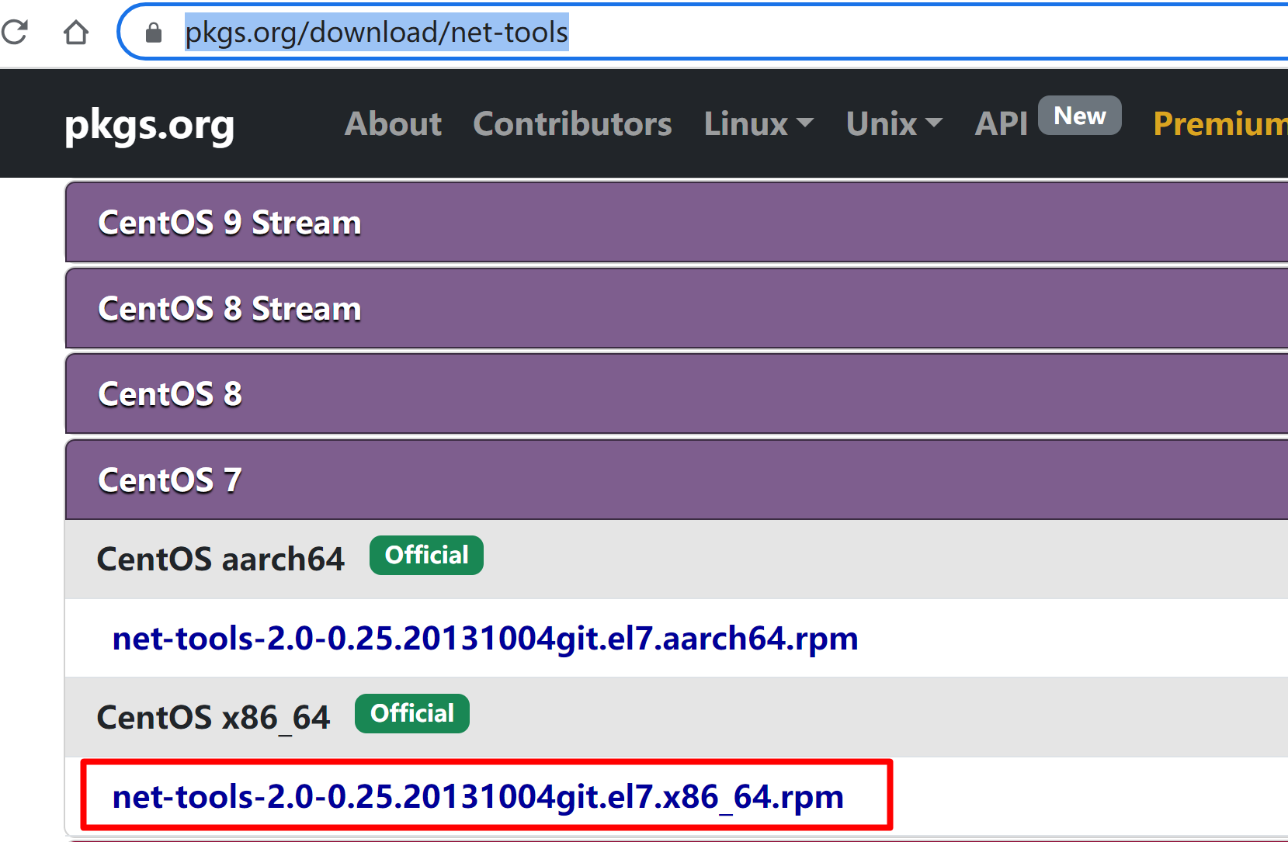This screenshot has width=1288, height=842.
Task: Click the padlock site info icon
Action: 154,32
